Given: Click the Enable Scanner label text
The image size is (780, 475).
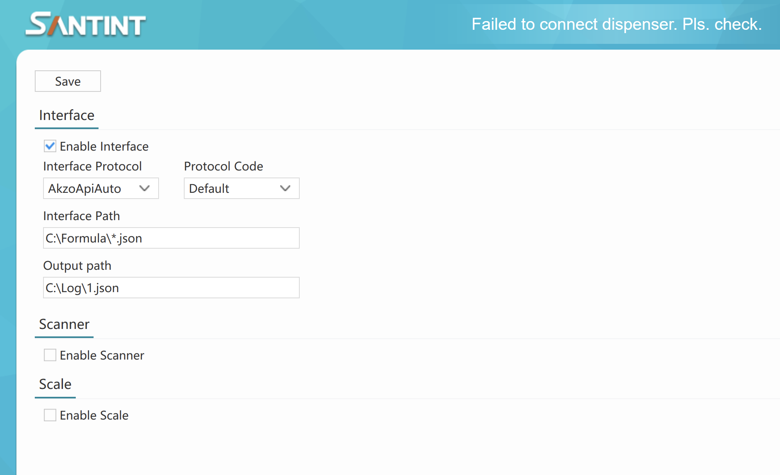Looking at the screenshot, I should coord(102,355).
